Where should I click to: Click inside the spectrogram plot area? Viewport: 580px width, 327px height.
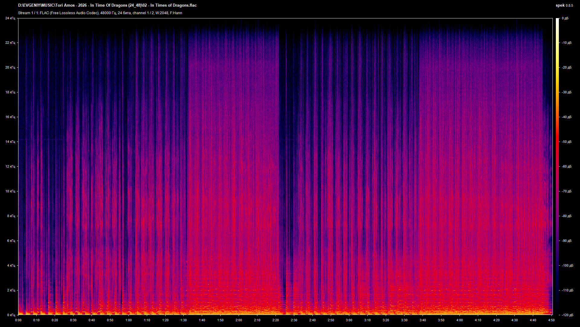pos(285,166)
